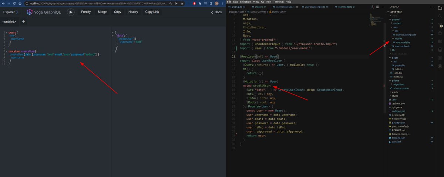The width and height of the screenshot is (444, 177).
Task: Switch to user-create.input.ts editor tab
Action: coord(316,7)
